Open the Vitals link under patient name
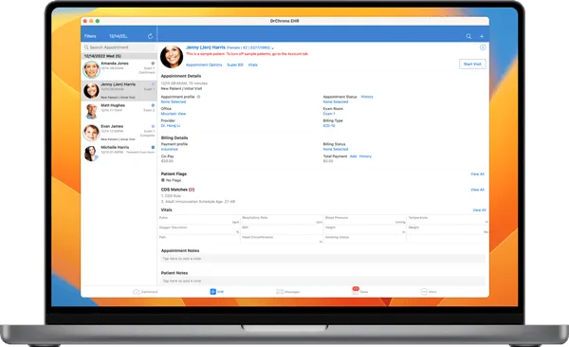The width and height of the screenshot is (569, 347). click(253, 64)
